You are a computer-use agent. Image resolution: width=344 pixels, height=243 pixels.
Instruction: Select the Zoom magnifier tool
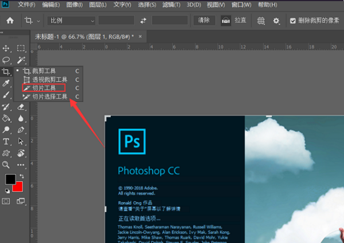tap(6, 165)
